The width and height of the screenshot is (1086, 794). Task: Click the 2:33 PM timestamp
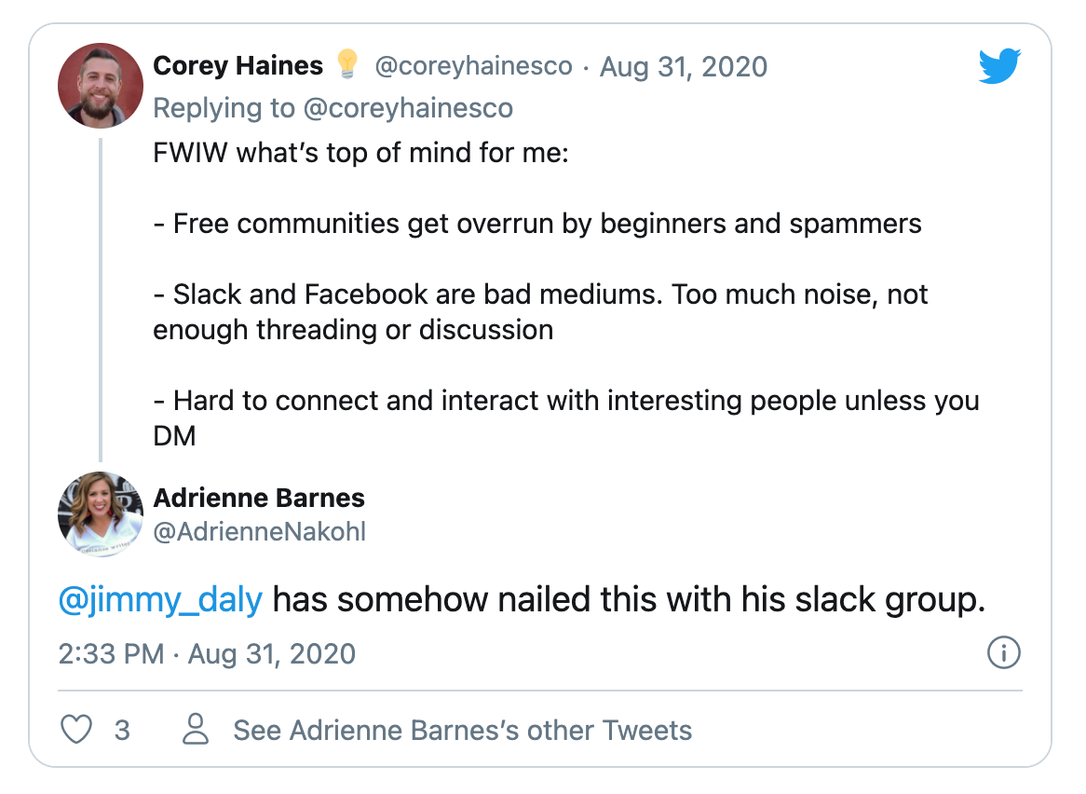(x=112, y=653)
